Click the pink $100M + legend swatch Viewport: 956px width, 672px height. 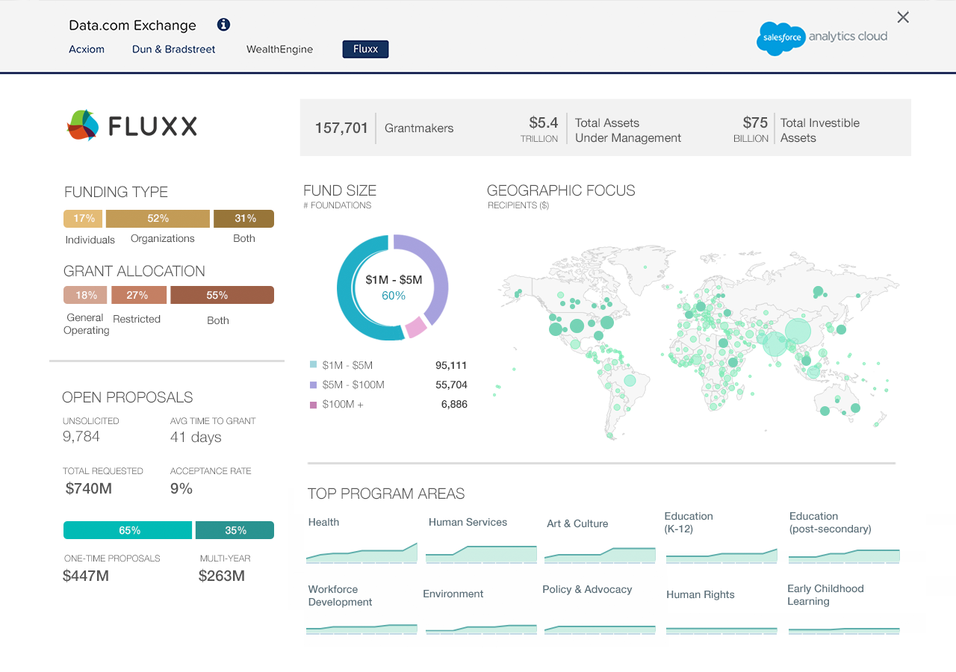(313, 405)
